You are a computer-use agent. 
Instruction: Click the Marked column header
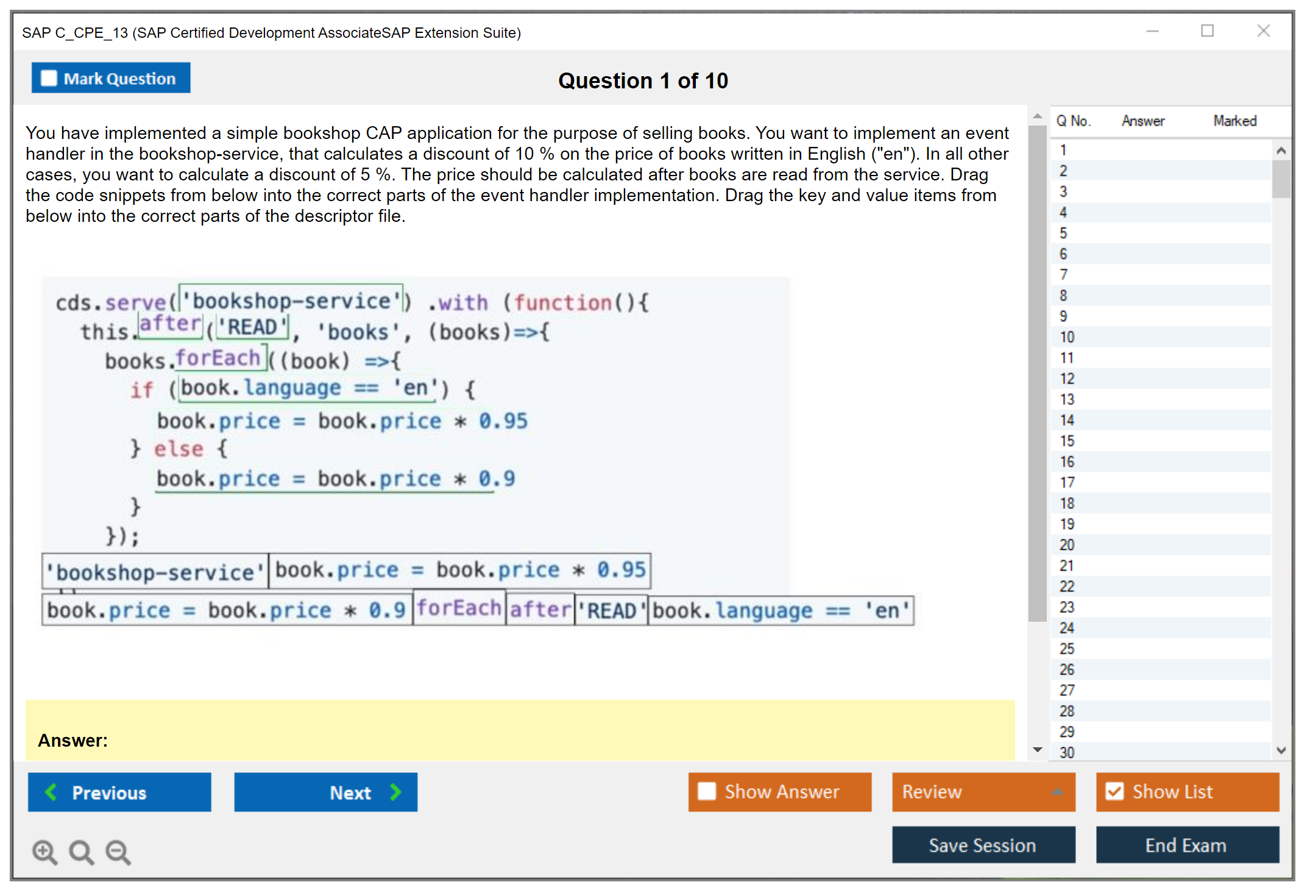click(x=1234, y=121)
